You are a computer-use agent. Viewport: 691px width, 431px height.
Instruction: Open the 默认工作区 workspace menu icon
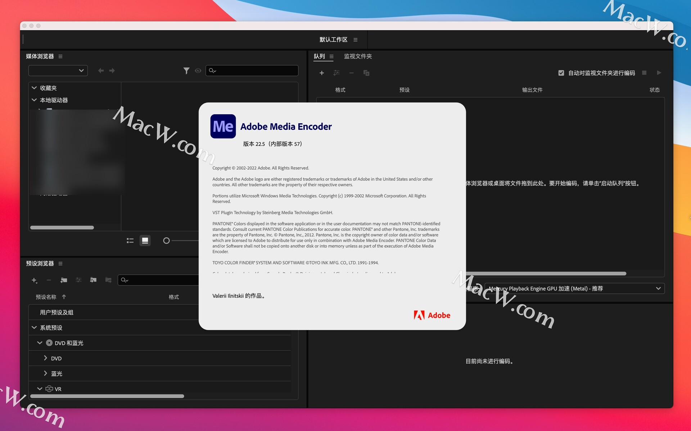(355, 40)
